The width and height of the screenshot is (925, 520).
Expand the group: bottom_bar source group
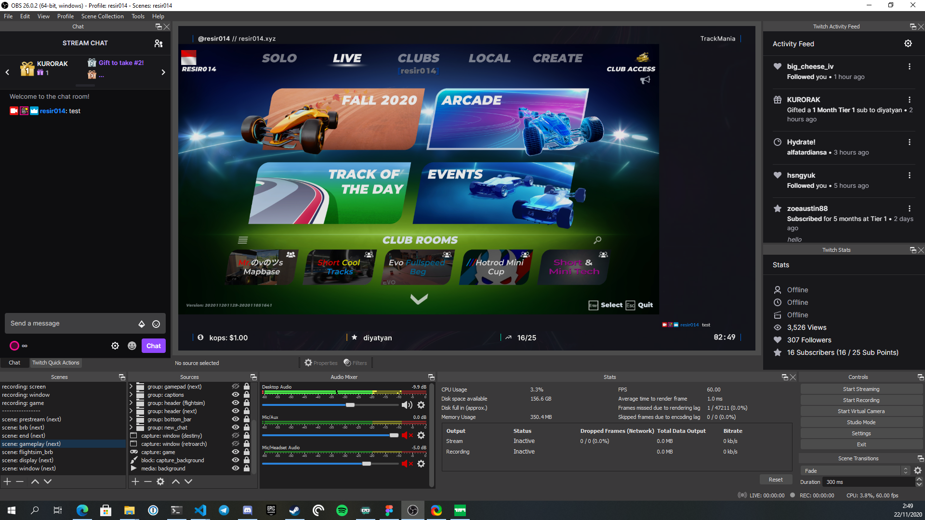coord(131,419)
